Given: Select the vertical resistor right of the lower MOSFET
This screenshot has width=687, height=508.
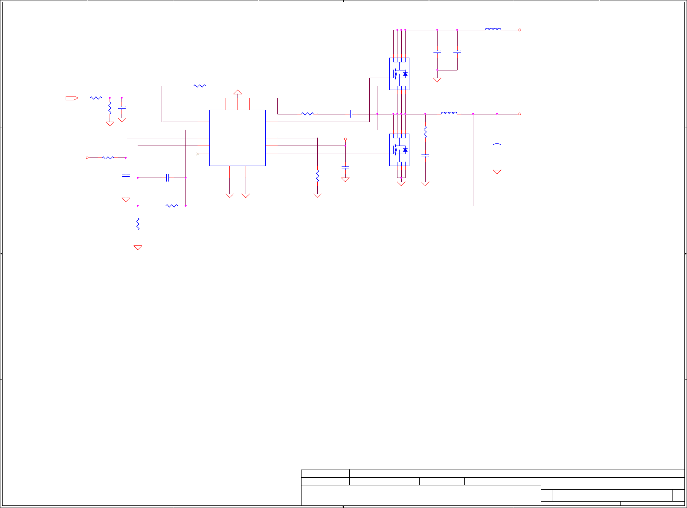Looking at the screenshot, I should coord(425,131).
